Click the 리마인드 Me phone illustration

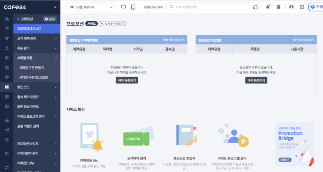[91, 137]
